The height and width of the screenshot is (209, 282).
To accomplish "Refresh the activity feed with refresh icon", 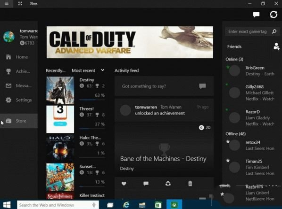I will pyautogui.click(x=274, y=15).
